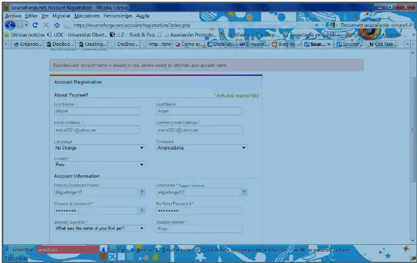The width and height of the screenshot is (417, 263).
Task: Switch to the Creando... tab
Action: click(28, 44)
